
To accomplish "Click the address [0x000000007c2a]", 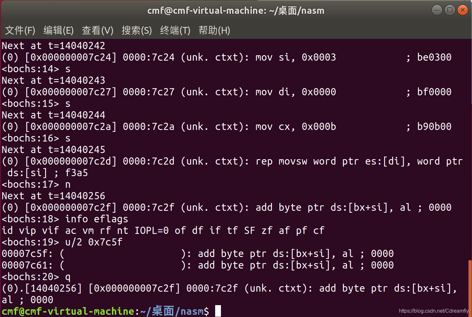I will pyautogui.click(x=71, y=126).
